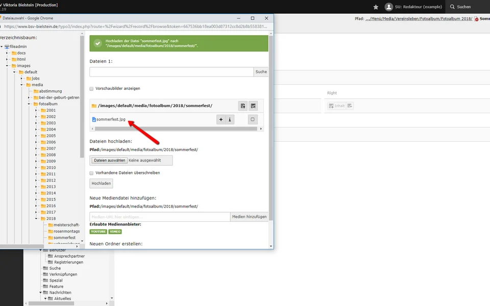This screenshot has width=490, height=306.
Task: Click the toggle selection icon in folder header
Action: pyautogui.click(x=253, y=106)
